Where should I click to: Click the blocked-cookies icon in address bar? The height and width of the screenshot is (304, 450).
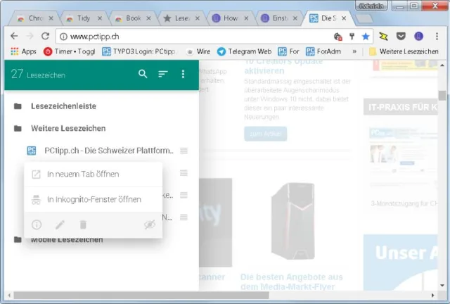point(338,37)
